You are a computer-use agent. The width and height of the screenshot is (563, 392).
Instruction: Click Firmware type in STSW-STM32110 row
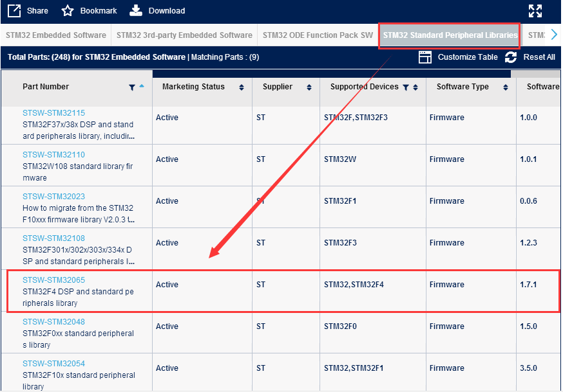(446, 159)
